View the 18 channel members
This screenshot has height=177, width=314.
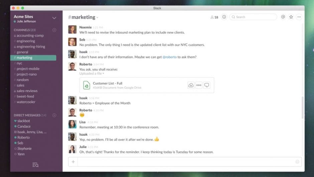pos(214,17)
